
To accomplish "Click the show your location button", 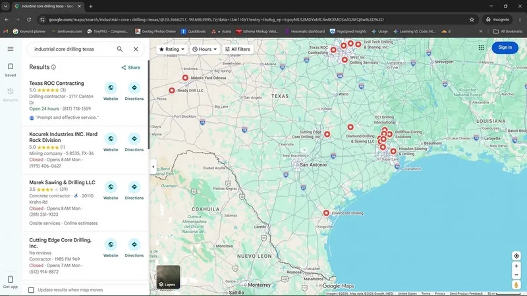I will pos(516,256).
